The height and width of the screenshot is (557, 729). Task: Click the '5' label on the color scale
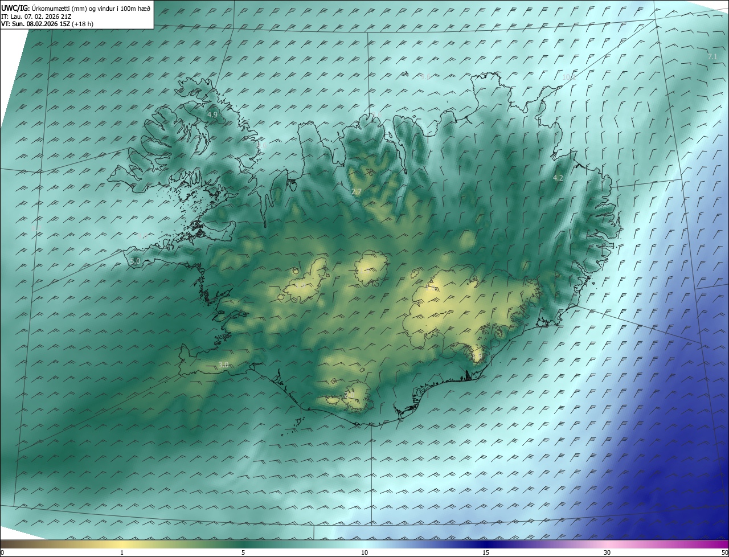tap(243, 553)
